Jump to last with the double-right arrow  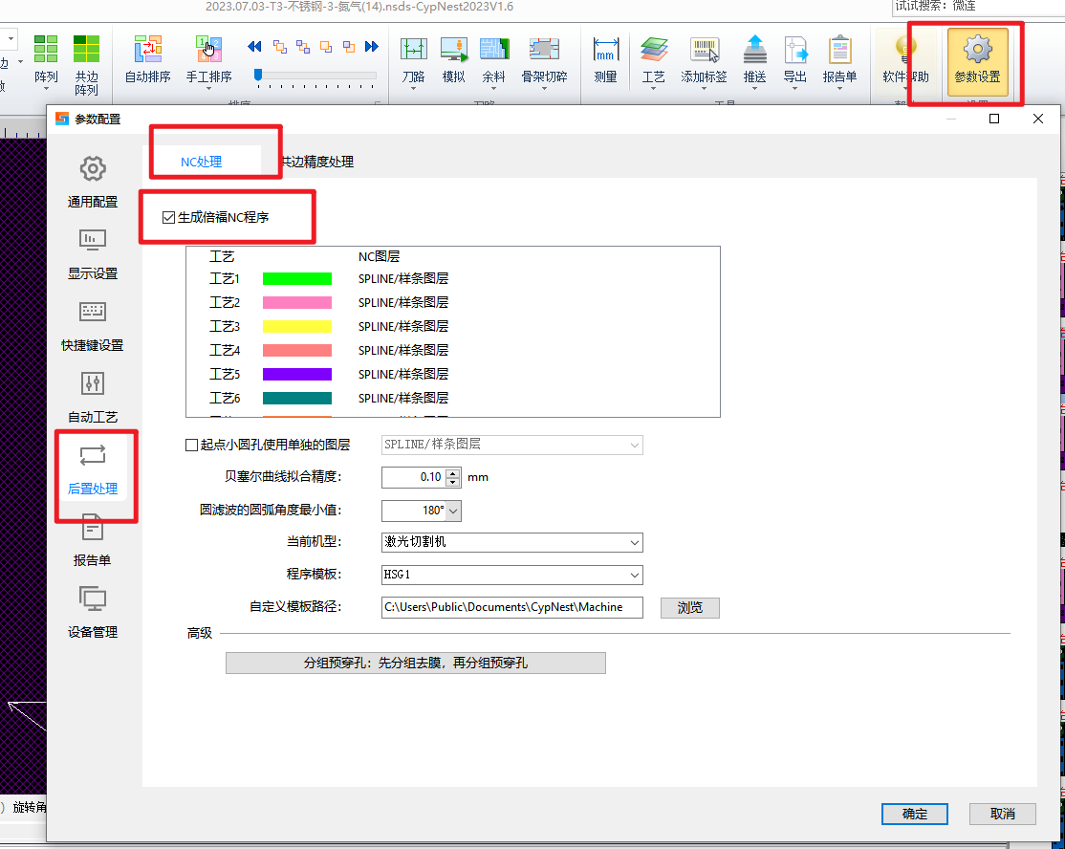pos(372,46)
